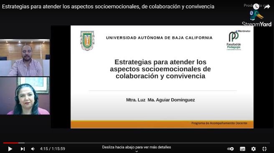Image resolution: width=274 pixels, height=153 pixels.
Task: Open video settings gear
Action: coord(254,149)
